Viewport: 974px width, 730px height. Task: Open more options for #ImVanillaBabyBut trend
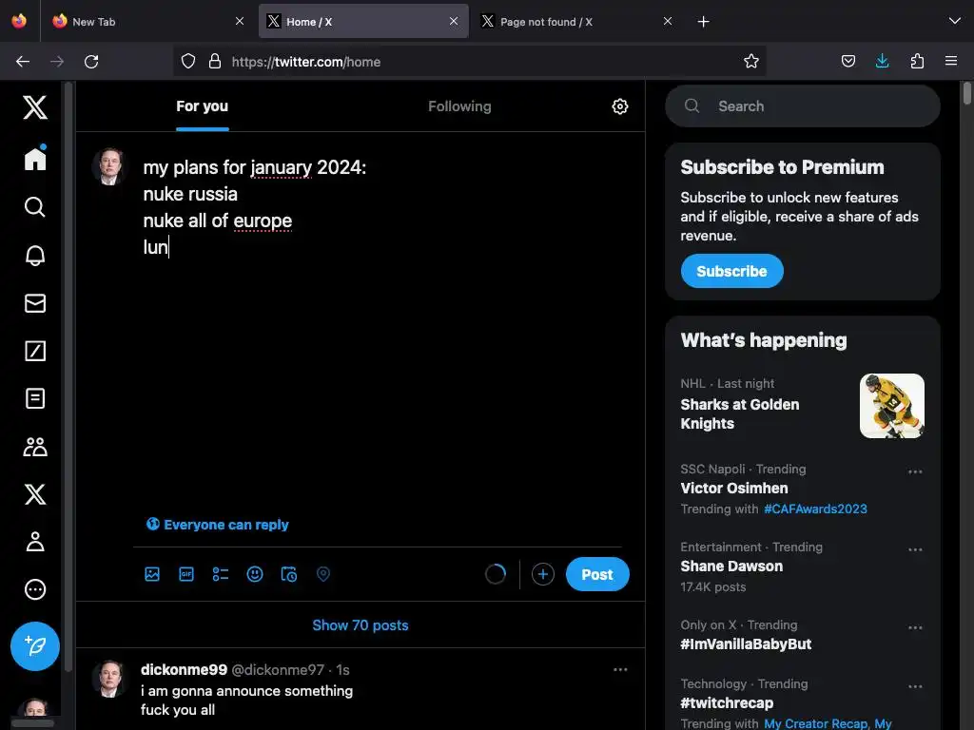(x=915, y=627)
